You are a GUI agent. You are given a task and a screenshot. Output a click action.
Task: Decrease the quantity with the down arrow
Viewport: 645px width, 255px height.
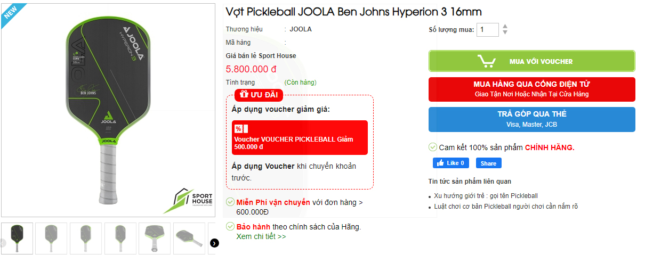(505, 32)
